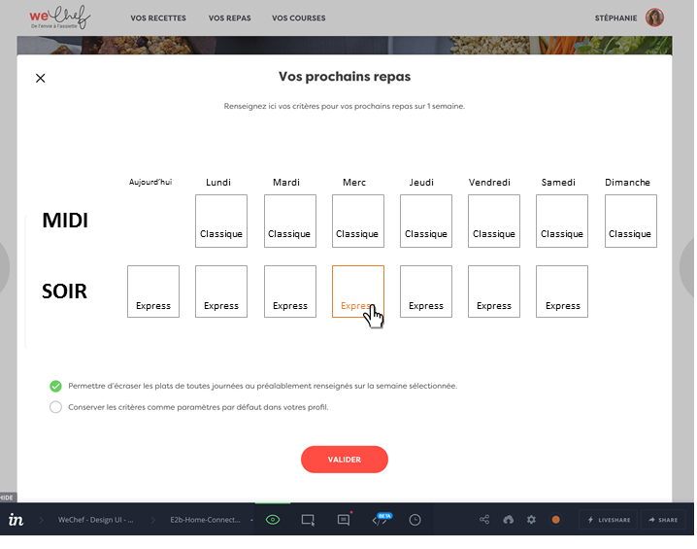697x549 pixels.
Task: Select Dimanche midi Classique box
Action: coord(631,221)
